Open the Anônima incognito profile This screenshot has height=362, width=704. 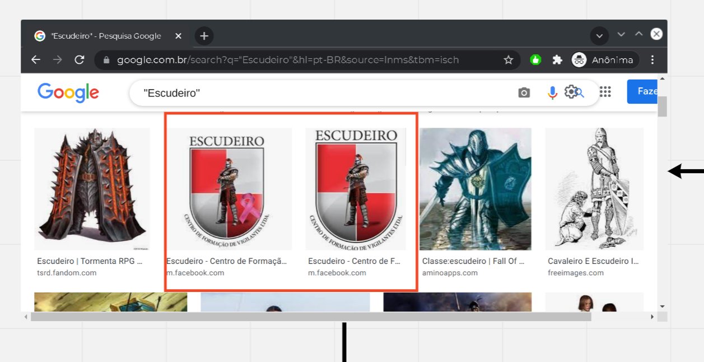[x=605, y=60]
